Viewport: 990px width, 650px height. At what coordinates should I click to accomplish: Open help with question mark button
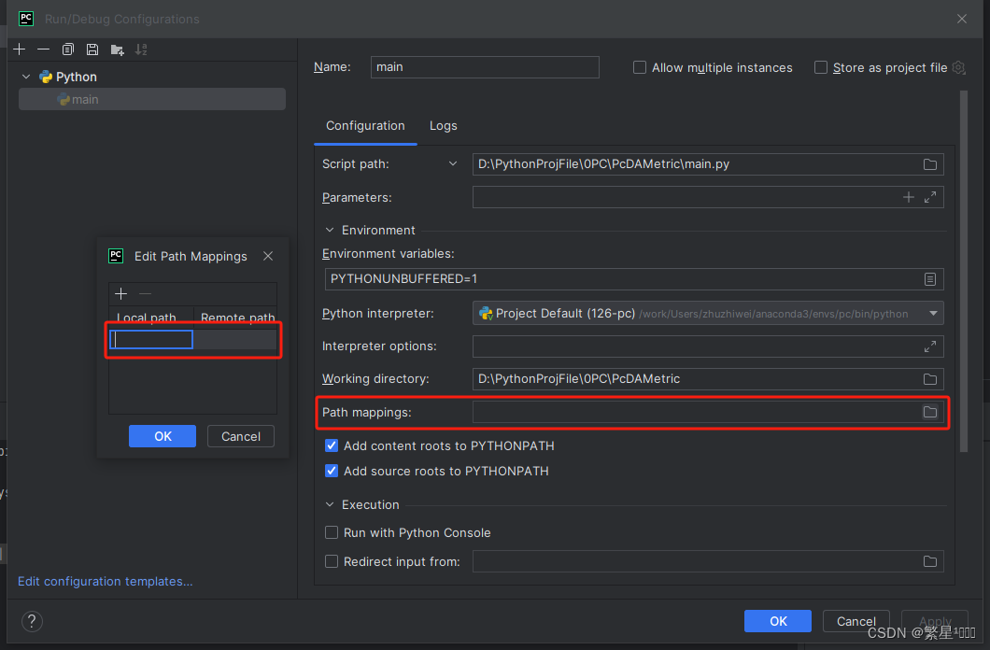32,622
